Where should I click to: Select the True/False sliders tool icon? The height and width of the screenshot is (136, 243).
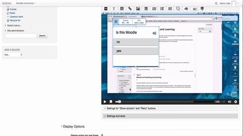pos(170,9)
